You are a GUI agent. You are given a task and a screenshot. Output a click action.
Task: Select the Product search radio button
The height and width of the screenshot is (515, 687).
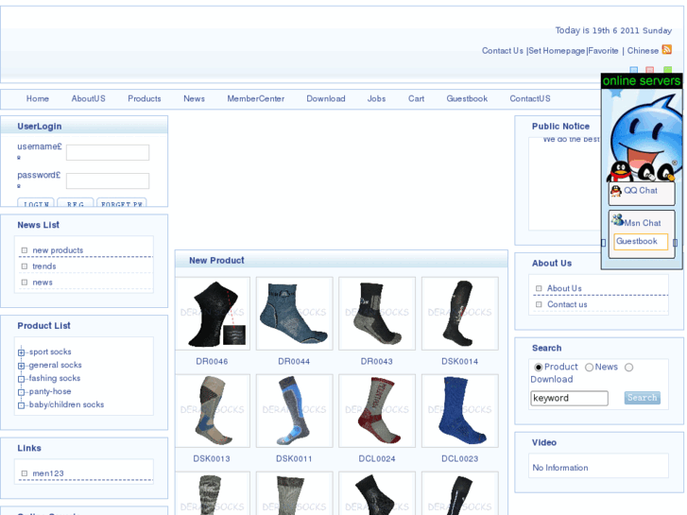pos(539,367)
